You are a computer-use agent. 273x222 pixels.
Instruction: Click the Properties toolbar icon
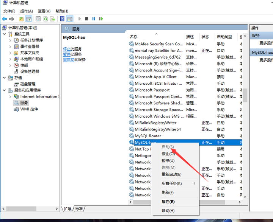pos(38,19)
